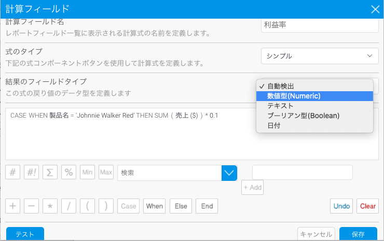384x241 pixels.
Task: Insert the multiply (*) operator
Action: (x=50, y=206)
